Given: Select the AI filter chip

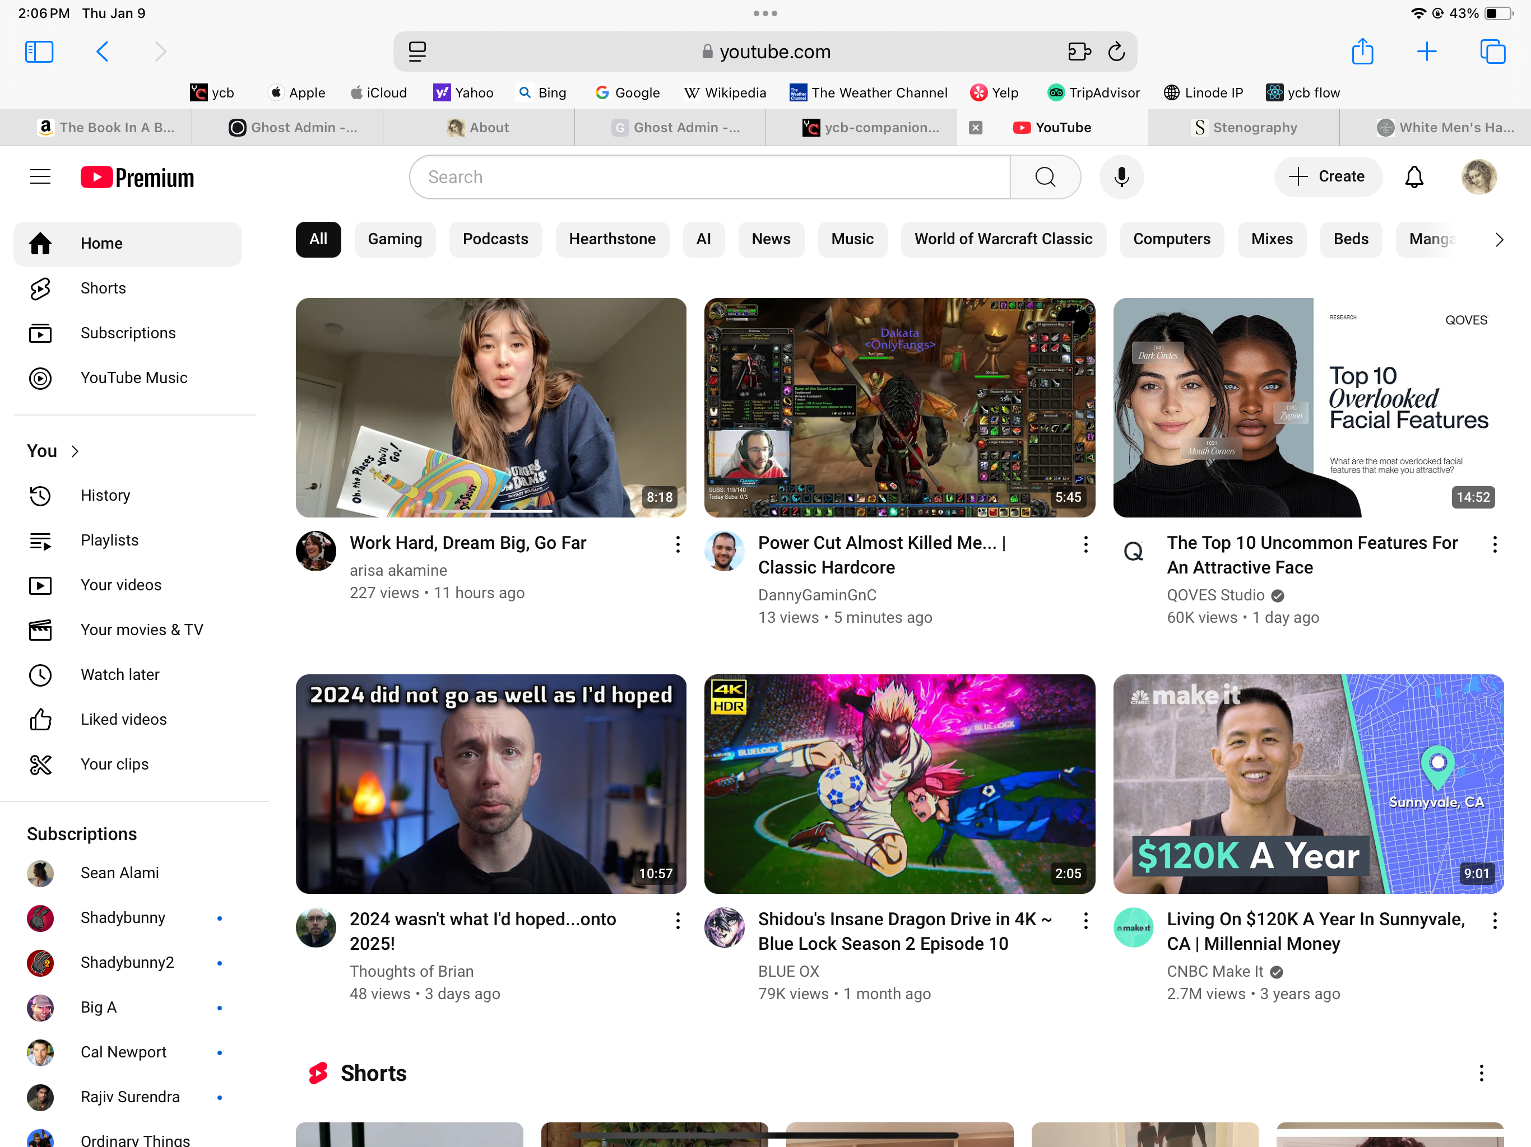Looking at the screenshot, I should pos(703,239).
